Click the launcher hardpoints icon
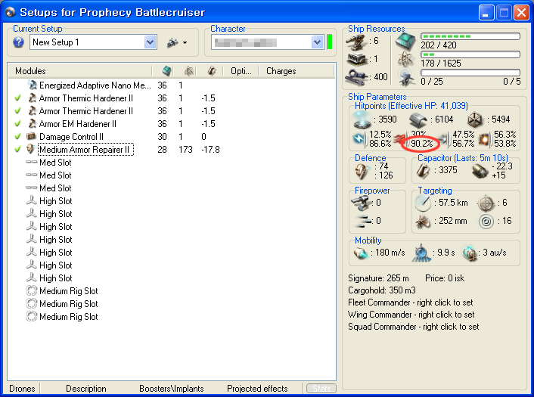 (357, 59)
